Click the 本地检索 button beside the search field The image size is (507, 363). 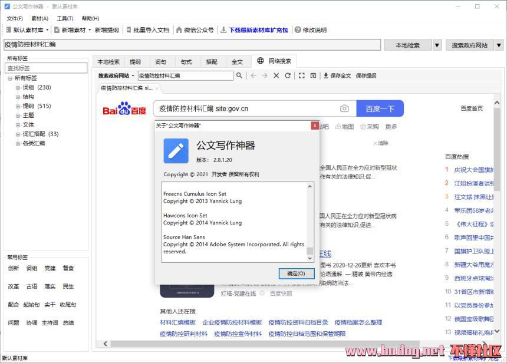pos(408,45)
